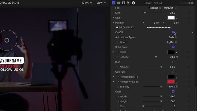
Task: Click the Position X value field
Action: click(x=155, y=23)
